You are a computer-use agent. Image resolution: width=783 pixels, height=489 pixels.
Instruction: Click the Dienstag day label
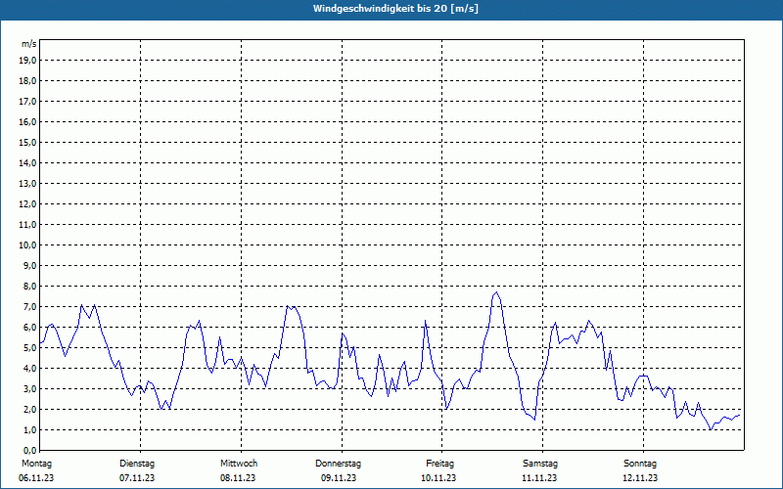pyautogui.click(x=137, y=463)
